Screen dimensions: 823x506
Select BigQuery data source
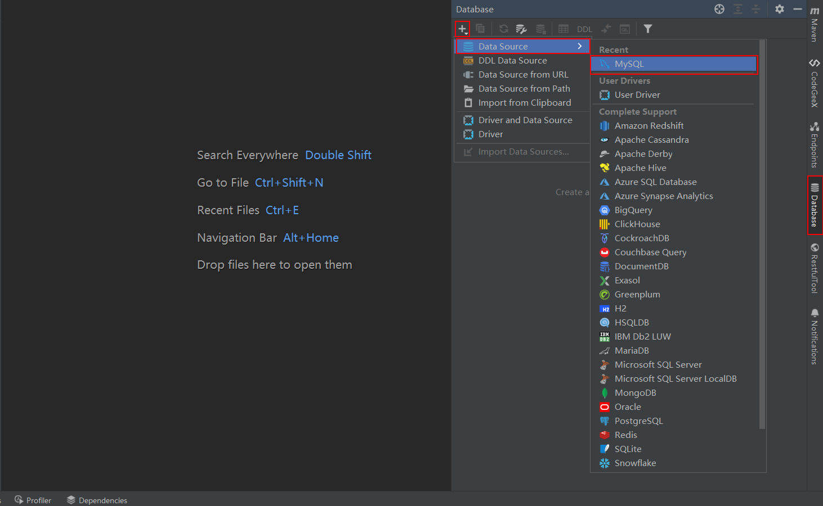point(674,210)
